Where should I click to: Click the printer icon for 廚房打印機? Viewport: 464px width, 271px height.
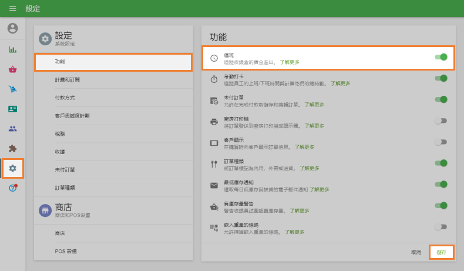point(214,122)
